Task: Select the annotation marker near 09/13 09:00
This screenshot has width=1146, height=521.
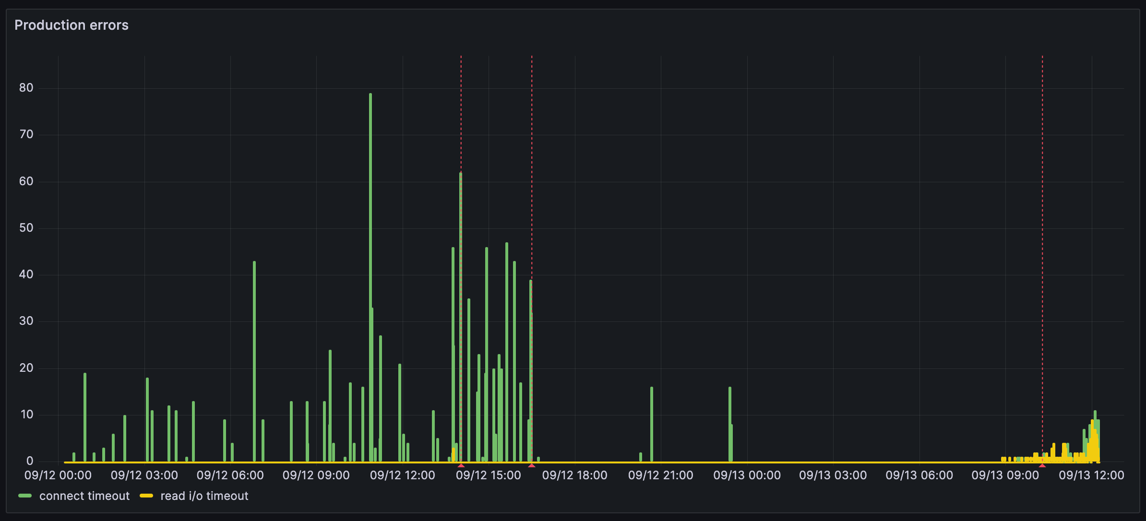Action: pyautogui.click(x=1042, y=465)
